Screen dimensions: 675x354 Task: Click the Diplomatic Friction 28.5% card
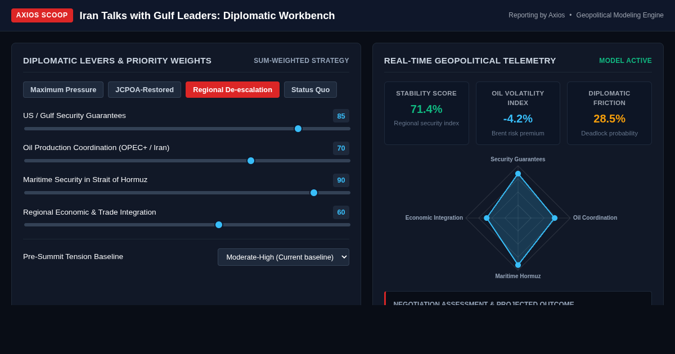click(x=609, y=113)
